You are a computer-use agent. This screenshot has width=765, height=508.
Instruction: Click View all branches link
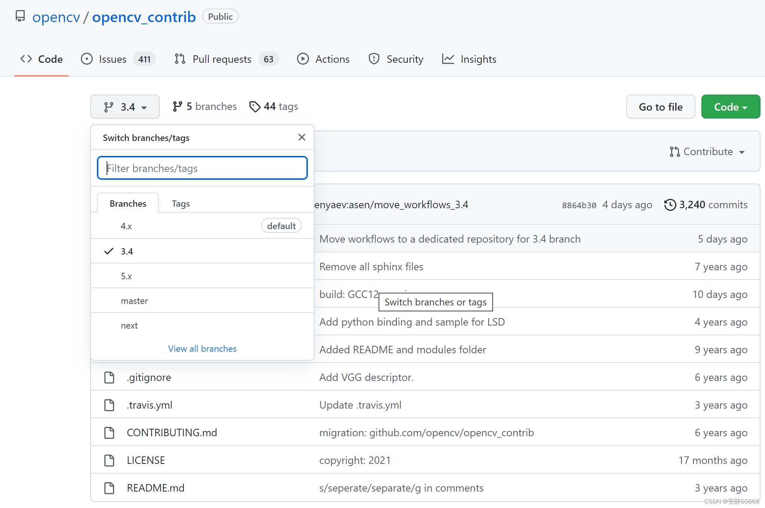point(202,349)
